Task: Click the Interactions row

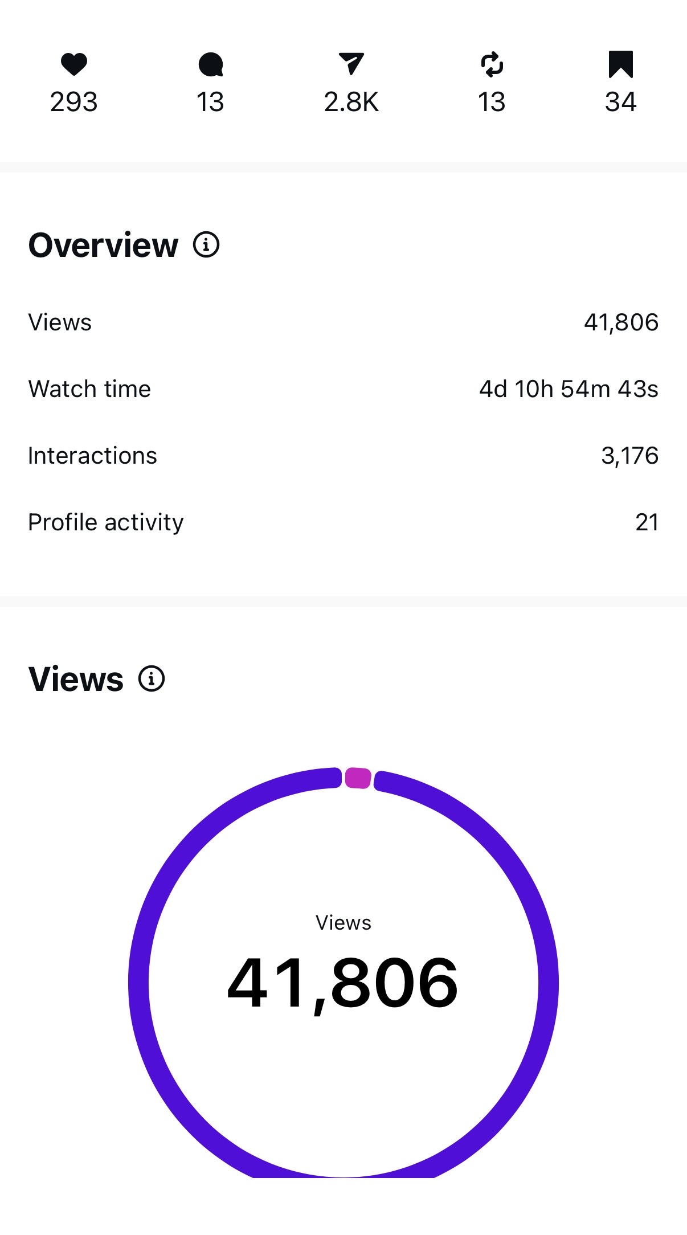Action: (x=343, y=456)
